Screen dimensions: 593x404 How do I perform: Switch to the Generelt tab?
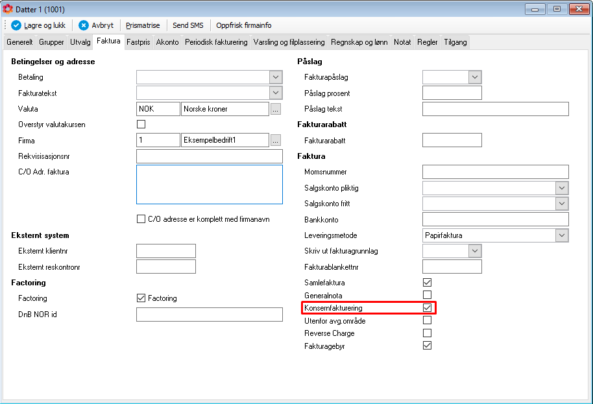tap(19, 42)
